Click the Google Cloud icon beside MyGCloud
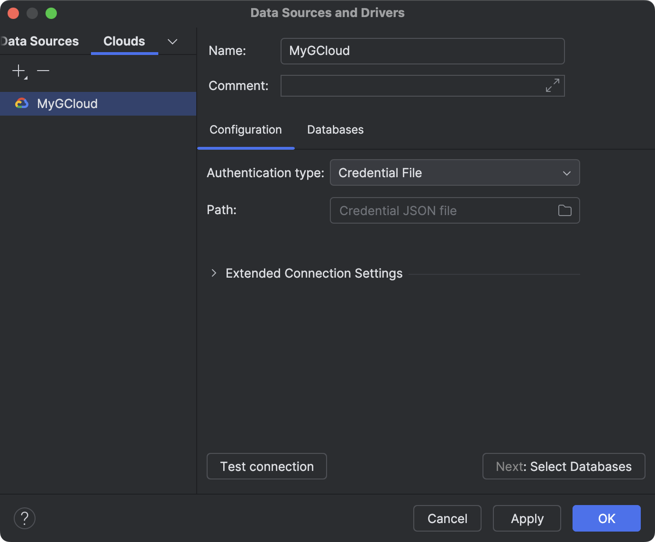 (22, 103)
